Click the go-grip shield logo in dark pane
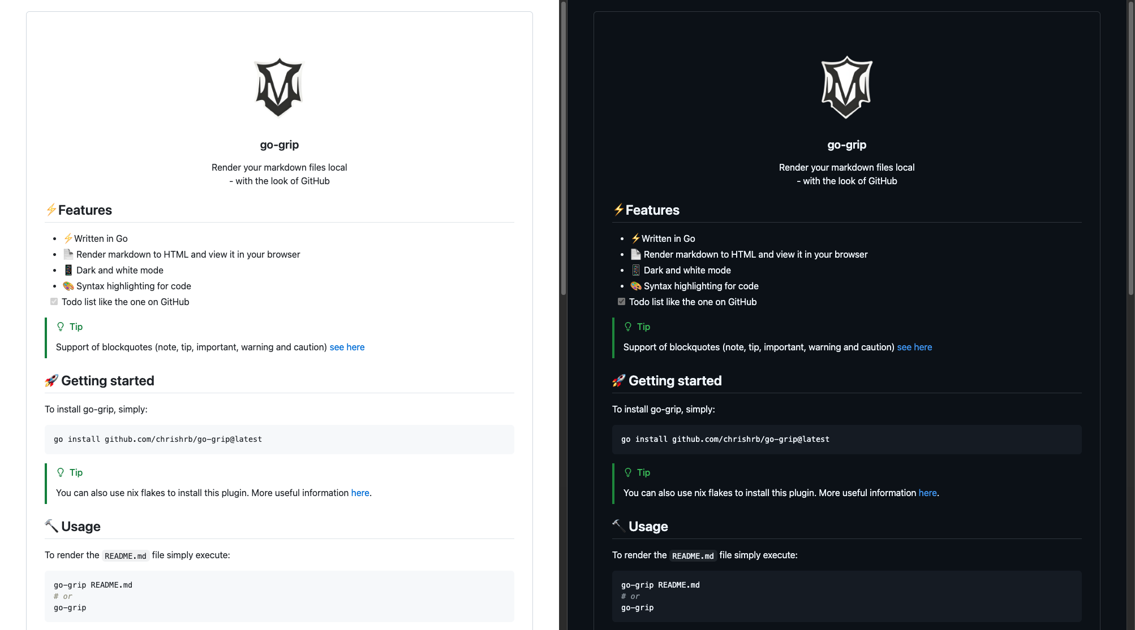Image resolution: width=1135 pixels, height=630 pixels. click(846, 88)
